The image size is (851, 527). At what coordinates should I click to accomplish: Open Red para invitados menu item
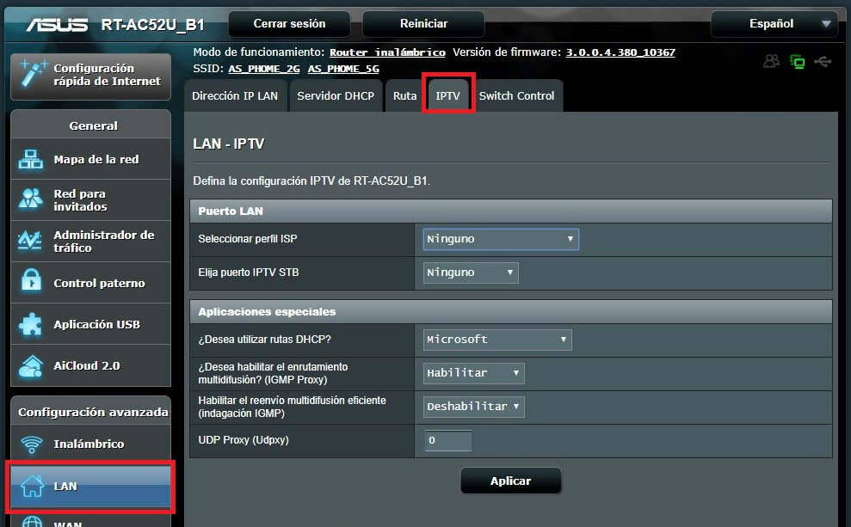[x=90, y=200]
